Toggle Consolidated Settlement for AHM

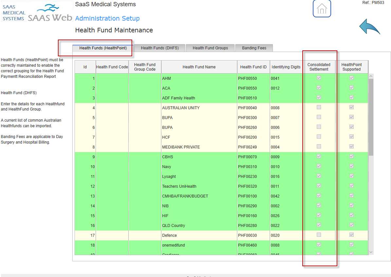pos(319,78)
